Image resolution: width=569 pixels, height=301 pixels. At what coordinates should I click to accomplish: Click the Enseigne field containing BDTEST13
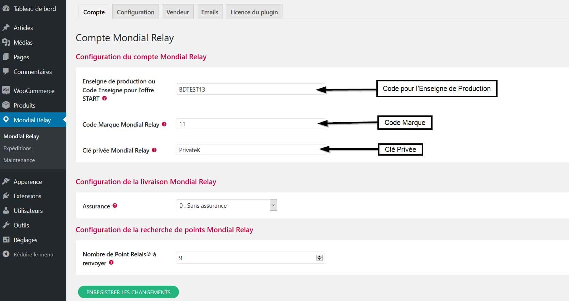[x=251, y=89]
